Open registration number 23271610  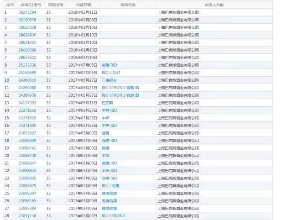pos(27,118)
